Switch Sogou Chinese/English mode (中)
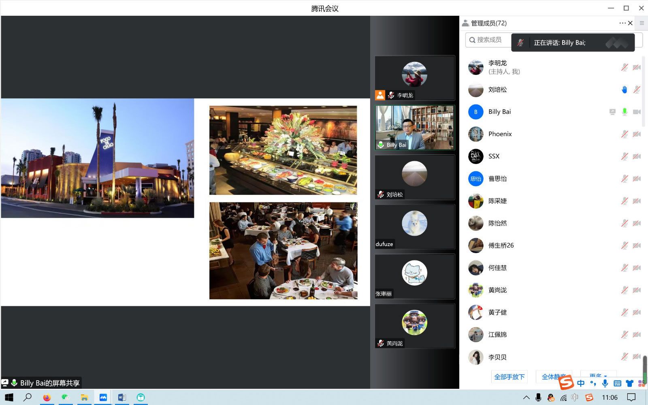Image resolution: width=648 pixels, height=405 pixels. click(581, 383)
